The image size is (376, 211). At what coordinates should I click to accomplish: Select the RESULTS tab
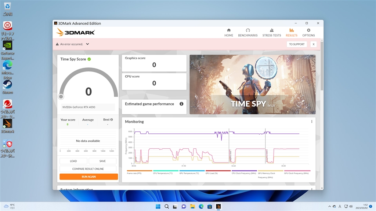click(291, 33)
